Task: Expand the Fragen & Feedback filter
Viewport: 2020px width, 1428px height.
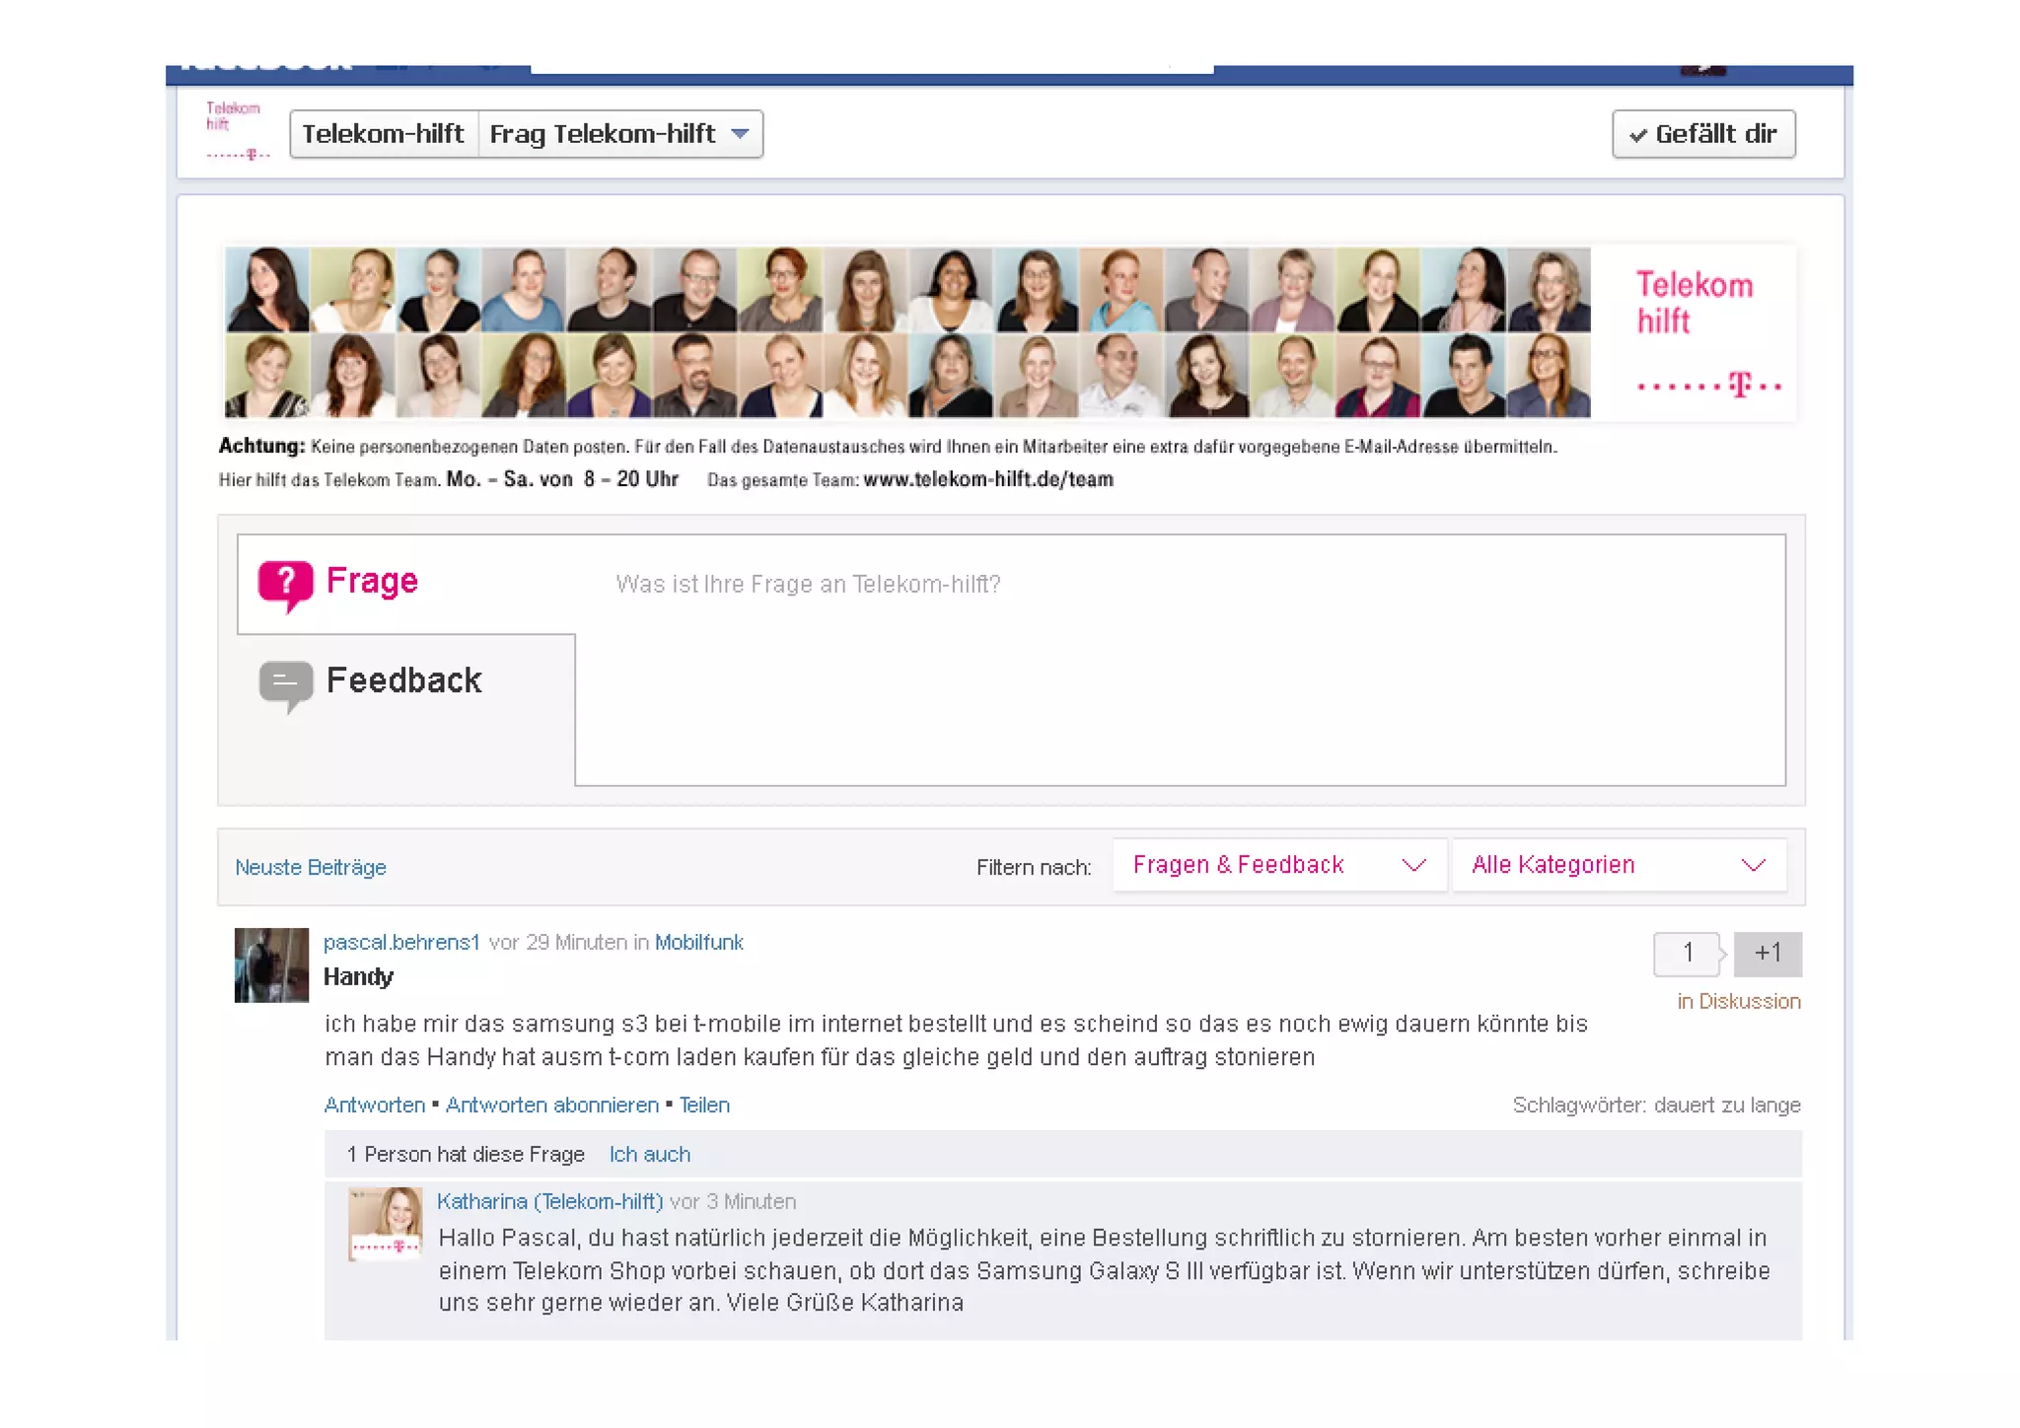Action: [1278, 865]
